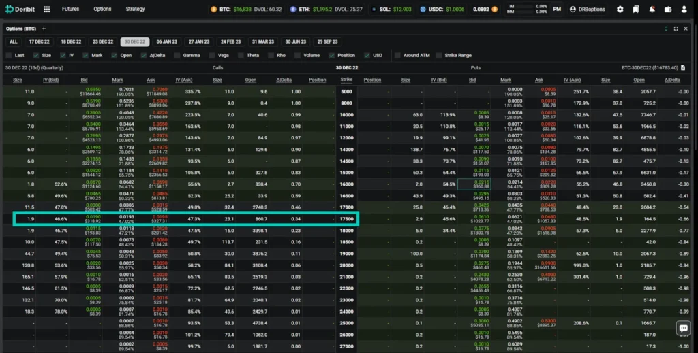Add a new panel with plus icon
Image resolution: width=698 pixels, height=353 pixels.
(x=44, y=29)
